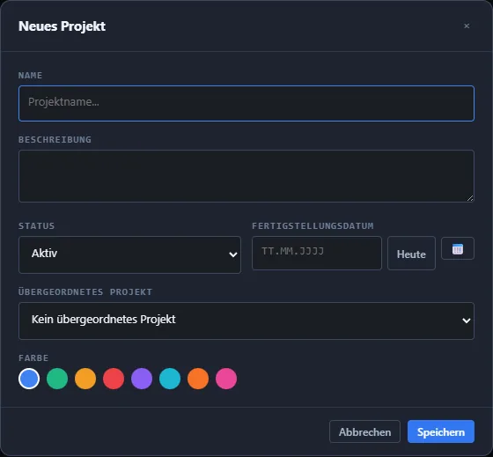Screen dimensions: 493x457
Task: Open the calendar date picker icon
Action: tap(458, 248)
